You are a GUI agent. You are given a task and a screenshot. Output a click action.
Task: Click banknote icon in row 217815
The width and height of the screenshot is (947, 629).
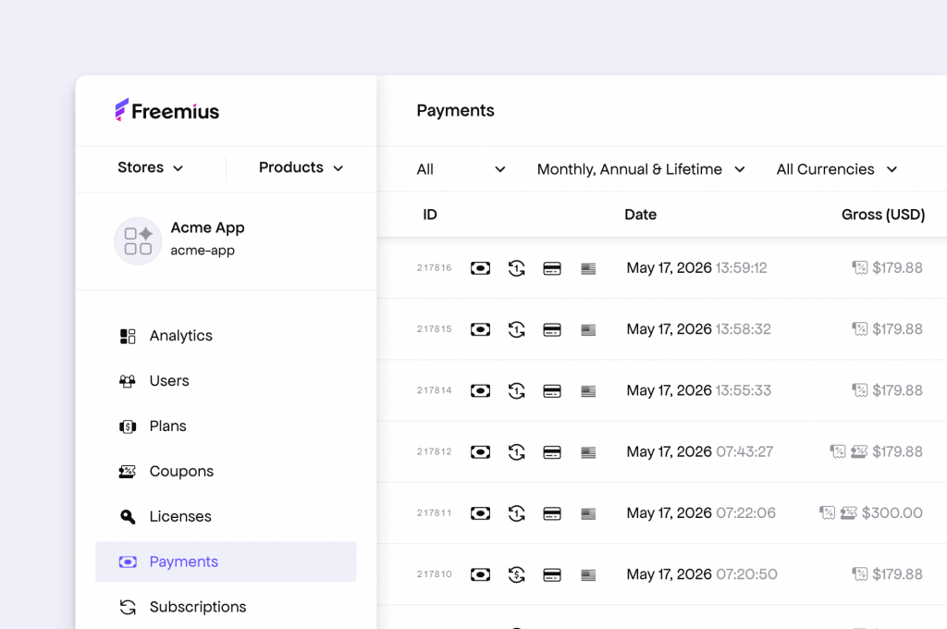[x=480, y=329]
